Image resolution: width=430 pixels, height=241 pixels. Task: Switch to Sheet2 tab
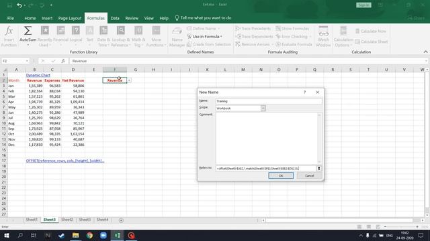tap(67, 220)
